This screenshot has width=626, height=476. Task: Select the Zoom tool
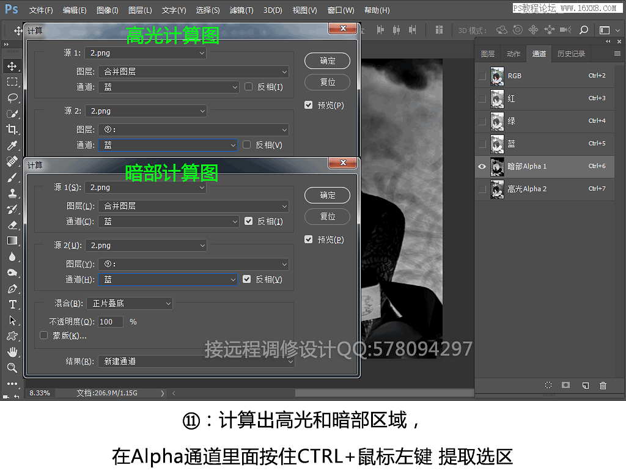click(12, 368)
